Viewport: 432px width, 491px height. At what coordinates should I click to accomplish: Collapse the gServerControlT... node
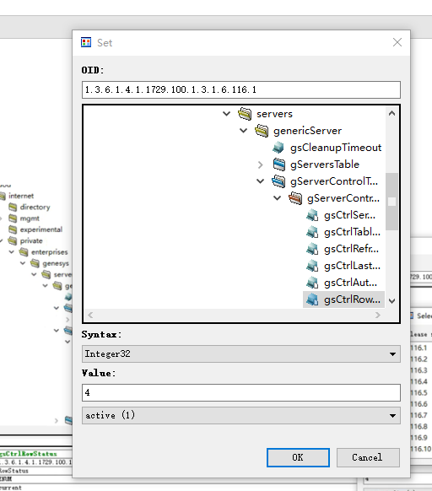coord(261,181)
